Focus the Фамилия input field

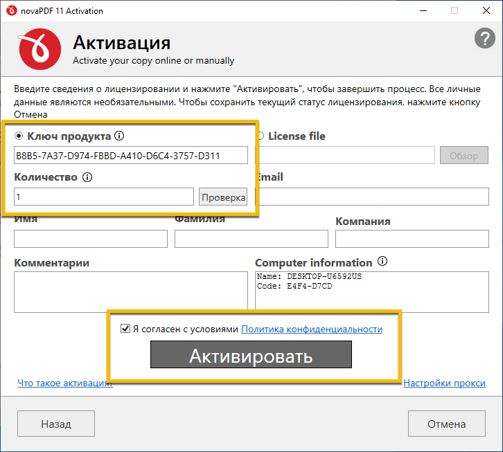click(251, 239)
